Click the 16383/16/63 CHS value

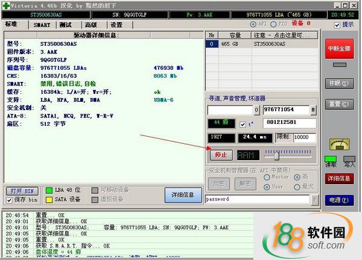59,76
